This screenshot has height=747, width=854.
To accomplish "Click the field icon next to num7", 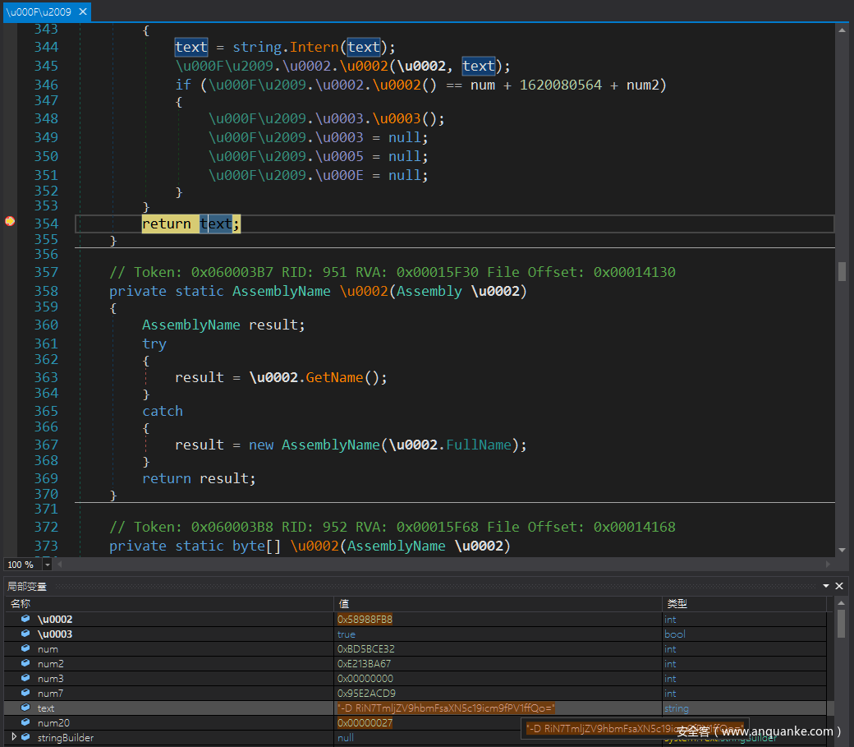I will click(x=25, y=693).
